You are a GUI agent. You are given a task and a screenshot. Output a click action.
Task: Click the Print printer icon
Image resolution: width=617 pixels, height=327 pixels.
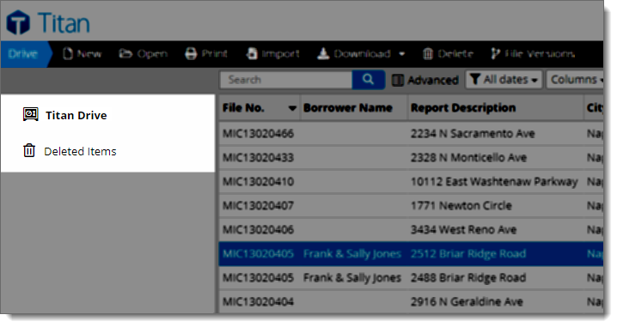[x=191, y=53]
